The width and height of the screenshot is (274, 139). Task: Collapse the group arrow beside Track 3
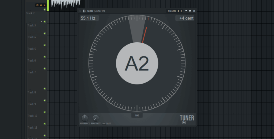point(41,22)
